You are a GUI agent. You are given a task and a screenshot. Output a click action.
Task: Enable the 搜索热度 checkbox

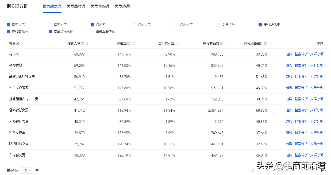tap(50, 25)
